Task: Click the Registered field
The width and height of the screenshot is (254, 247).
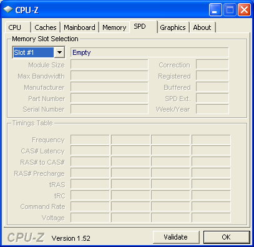Action: [x=212, y=75]
